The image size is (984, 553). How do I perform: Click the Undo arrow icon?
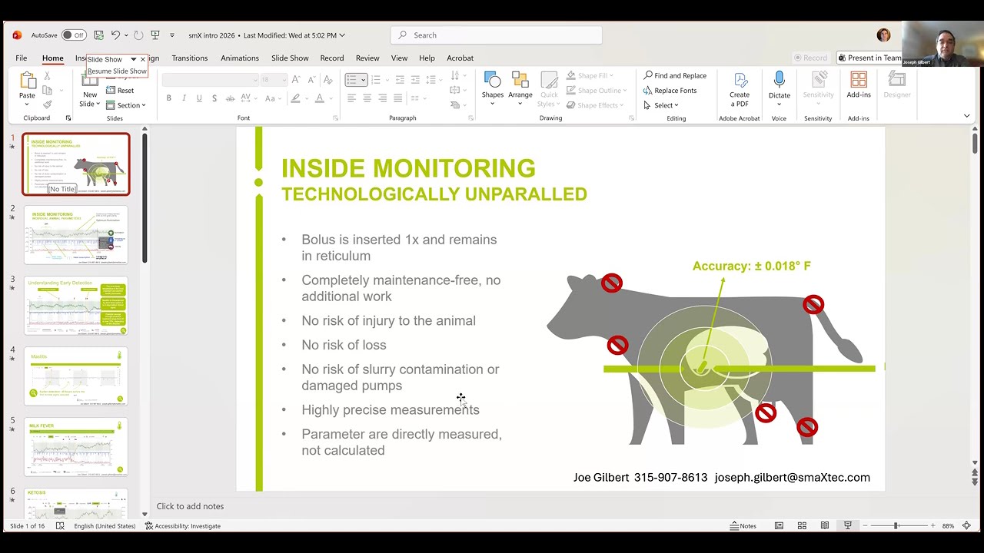tap(115, 35)
